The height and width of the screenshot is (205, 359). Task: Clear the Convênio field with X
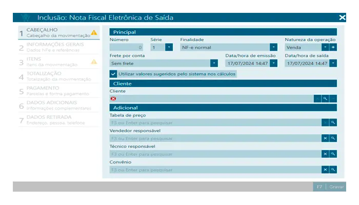[x=325, y=170]
